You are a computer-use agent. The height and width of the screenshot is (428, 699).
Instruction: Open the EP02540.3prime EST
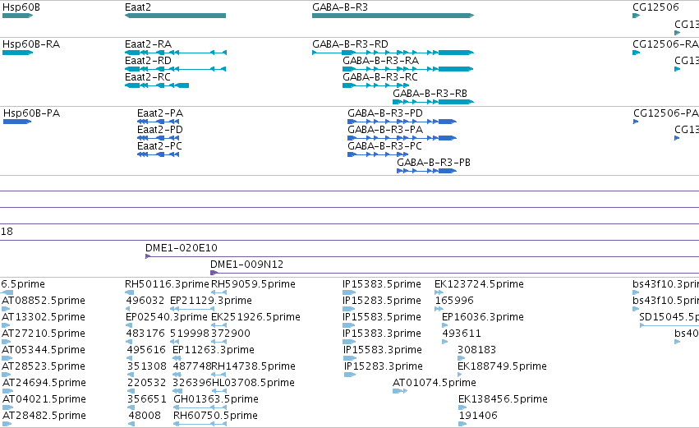(x=167, y=317)
